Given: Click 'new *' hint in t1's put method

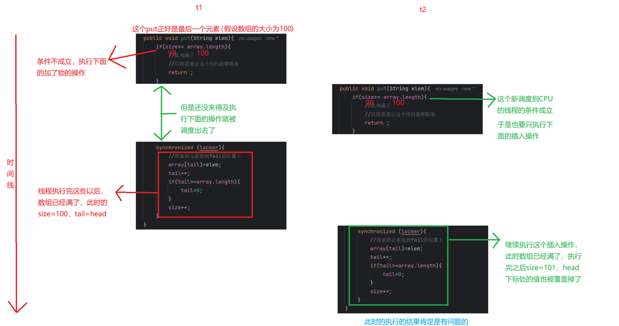Looking at the screenshot, I should click(272, 38).
